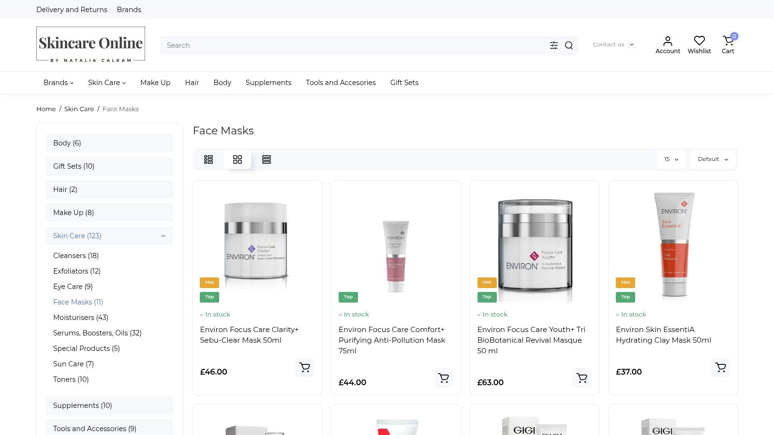Open Environ Focus Care Clarity+ product title

click(249, 335)
